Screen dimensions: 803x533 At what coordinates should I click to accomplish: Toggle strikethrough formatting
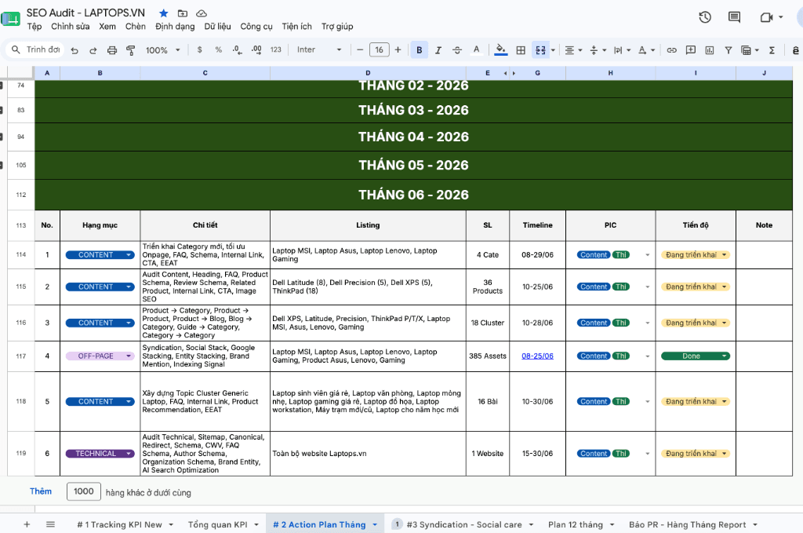coord(457,49)
